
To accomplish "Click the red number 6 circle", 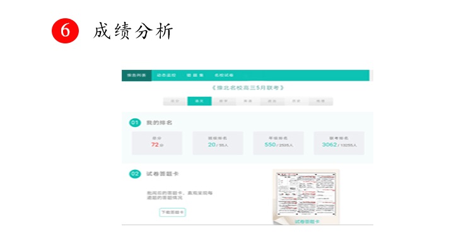I will [x=65, y=31].
